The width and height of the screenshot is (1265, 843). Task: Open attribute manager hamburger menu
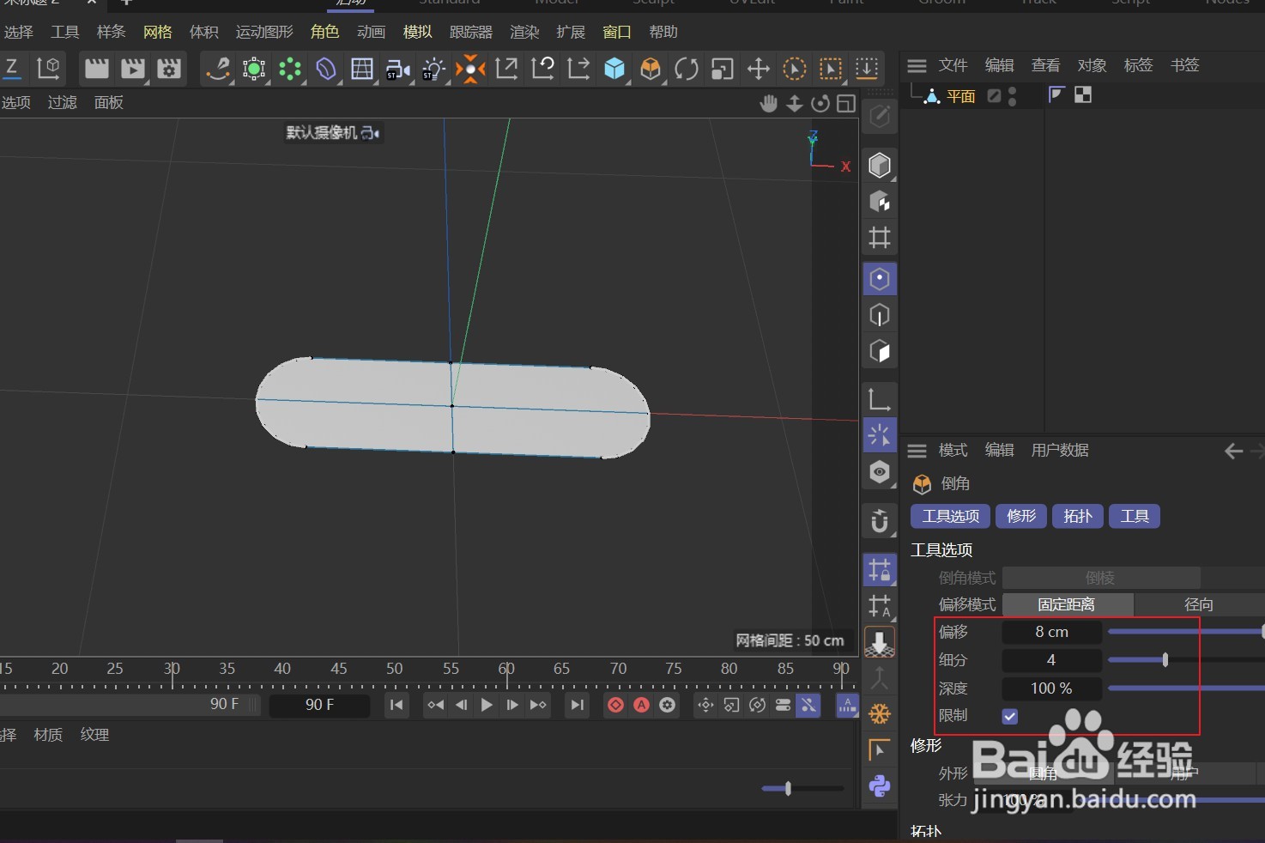click(917, 450)
